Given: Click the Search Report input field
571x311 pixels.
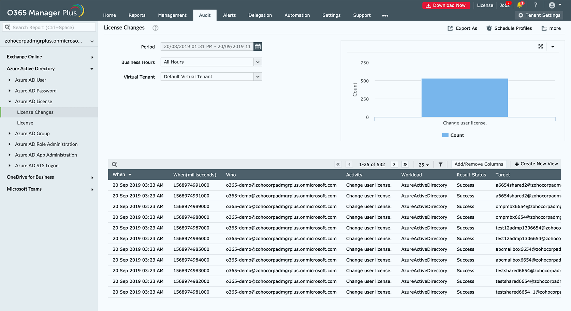Looking at the screenshot, I should pos(49,27).
